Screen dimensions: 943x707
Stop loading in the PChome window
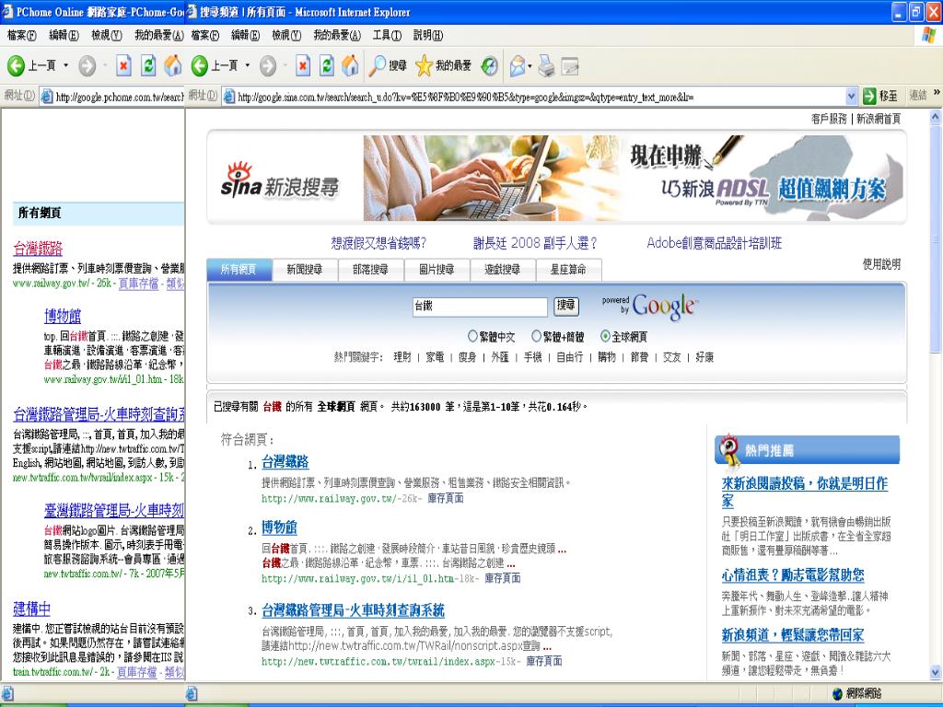124,65
